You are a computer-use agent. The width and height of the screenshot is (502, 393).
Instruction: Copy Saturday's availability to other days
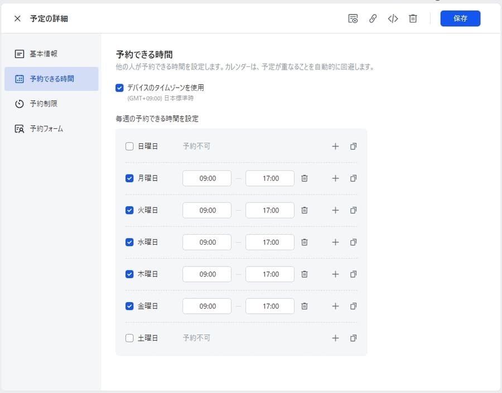pyautogui.click(x=353, y=338)
